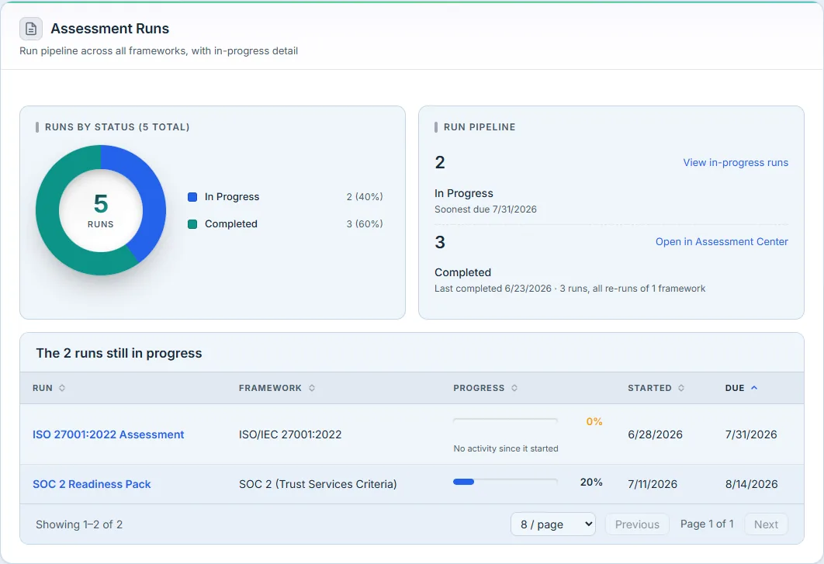The height and width of the screenshot is (564, 824).
Task: Click the SOC 2 20% progress bar
Action: point(505,482)
